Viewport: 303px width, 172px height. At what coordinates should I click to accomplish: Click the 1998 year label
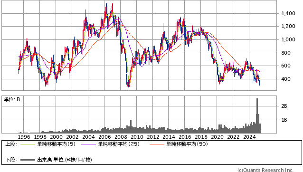click(40, 137)
